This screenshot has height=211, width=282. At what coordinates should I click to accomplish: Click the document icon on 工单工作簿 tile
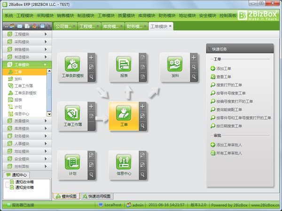91,116
